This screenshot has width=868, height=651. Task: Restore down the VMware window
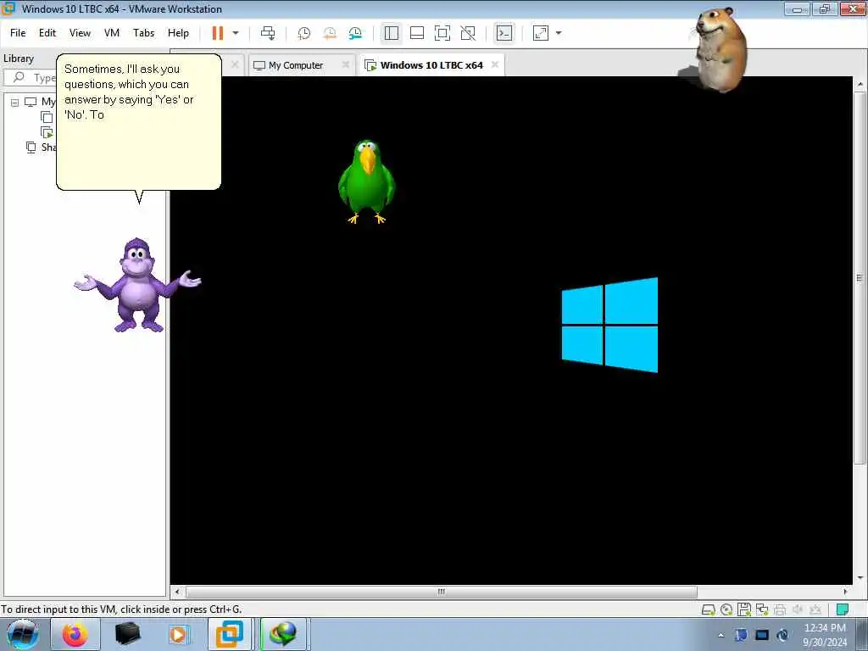pyautogui.click(x=825, y=8)
